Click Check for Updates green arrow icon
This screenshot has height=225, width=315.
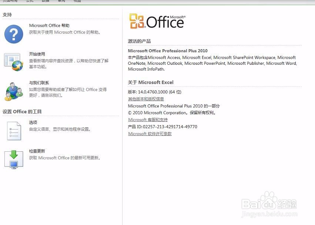coord(14,159)
